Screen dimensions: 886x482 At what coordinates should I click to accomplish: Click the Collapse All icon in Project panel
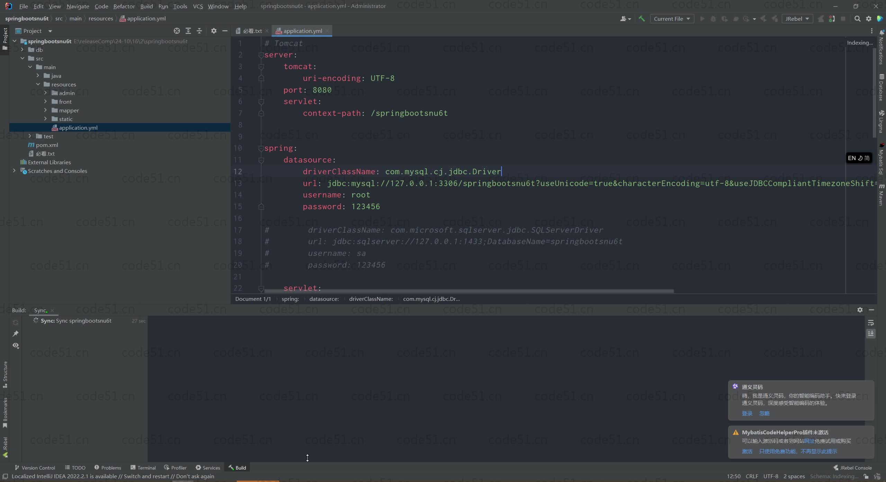(199, 31)
